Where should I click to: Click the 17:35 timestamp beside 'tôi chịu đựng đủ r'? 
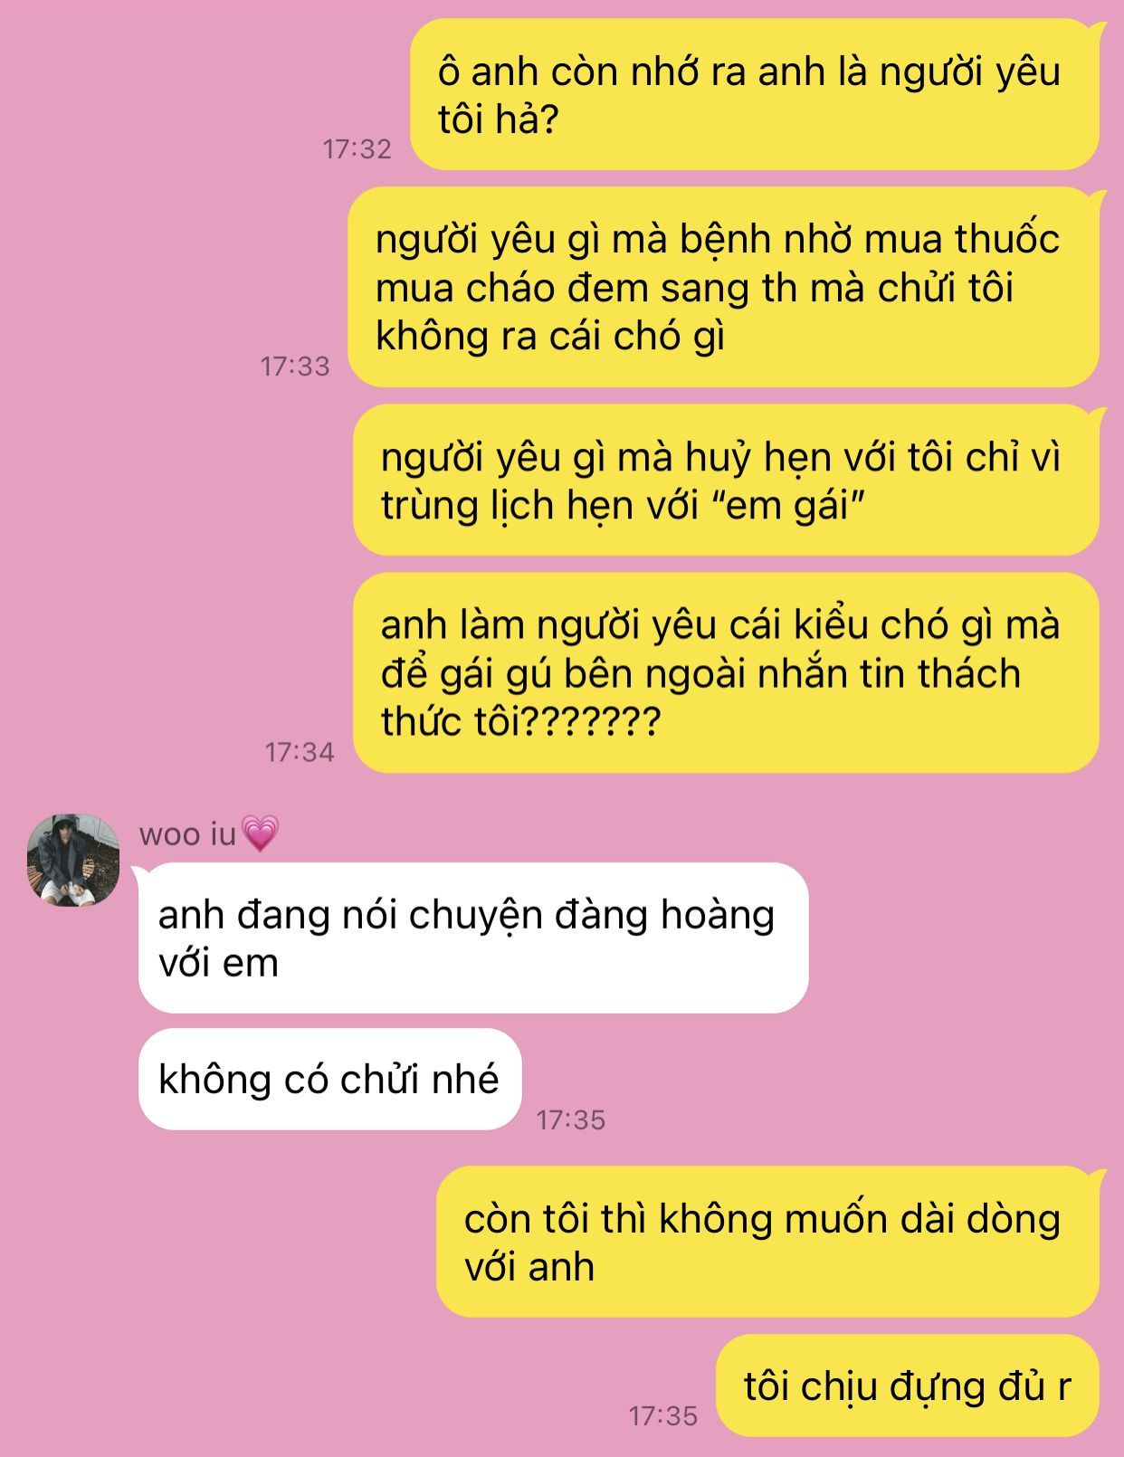(663, 1415)
